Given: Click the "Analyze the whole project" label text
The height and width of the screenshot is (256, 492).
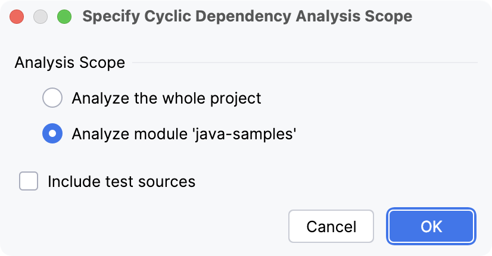Looking at the screenshot, I should coord(166,98).
